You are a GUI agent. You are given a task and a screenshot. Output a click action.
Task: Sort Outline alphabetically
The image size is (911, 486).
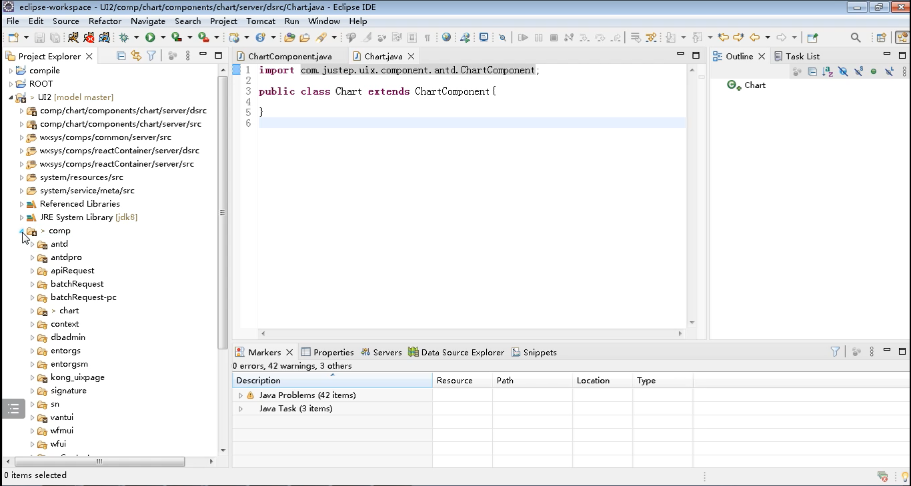click(x=828, y=72)
